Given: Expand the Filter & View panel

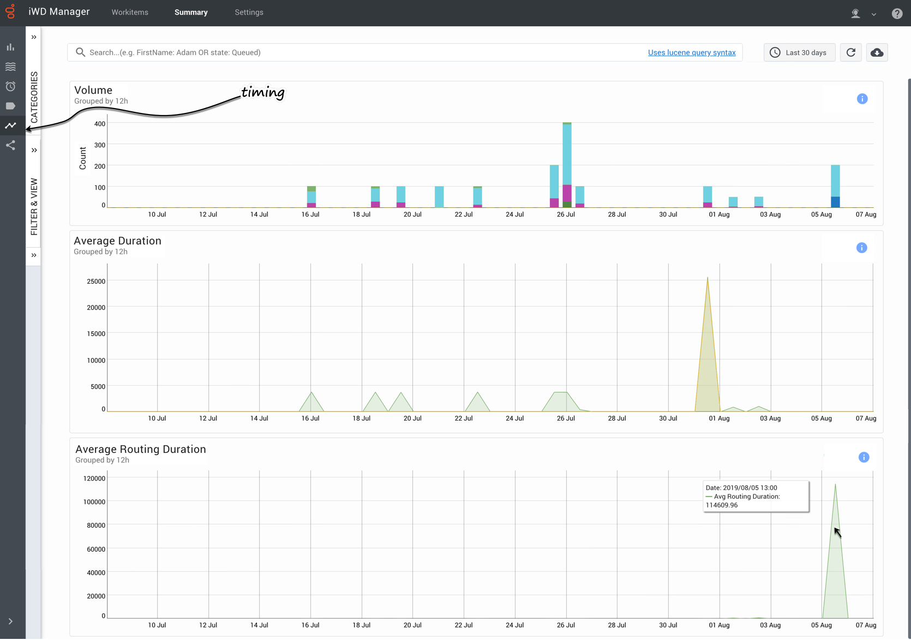Looking at the screenshot, I should coord(34,150).
